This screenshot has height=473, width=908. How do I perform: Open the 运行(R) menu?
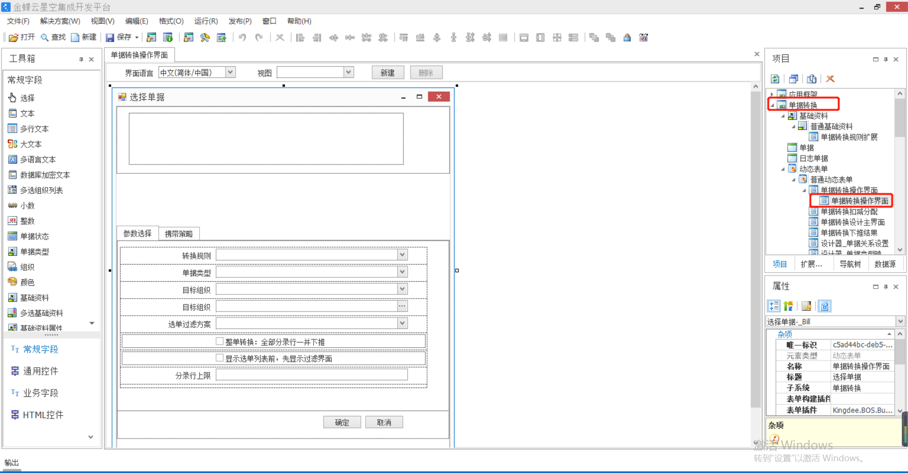(206, 21)
